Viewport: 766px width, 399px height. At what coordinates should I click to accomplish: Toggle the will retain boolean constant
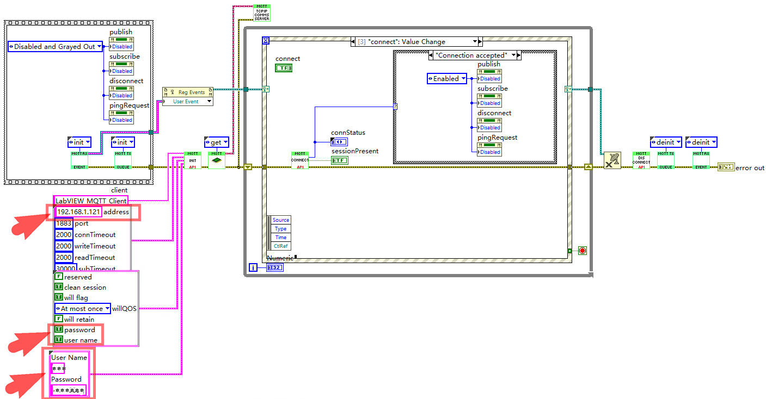[x=59, y=319]
